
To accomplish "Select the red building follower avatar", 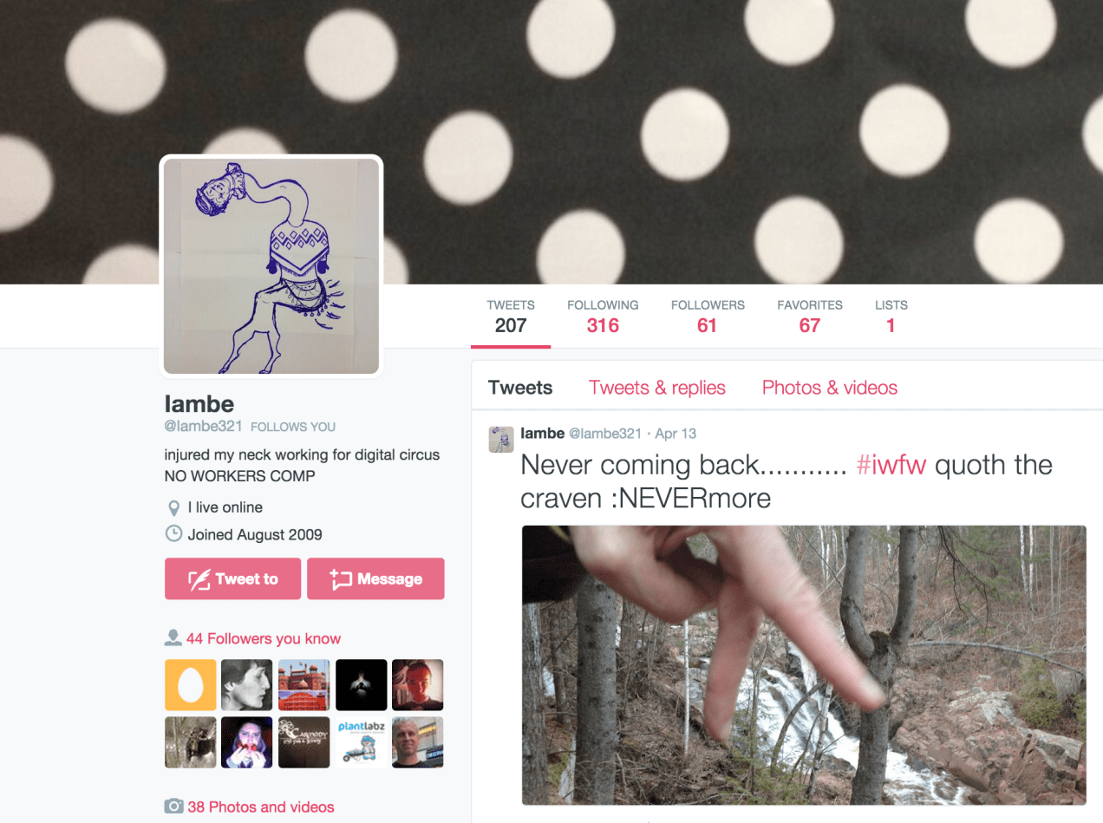I will click(x=303, y=685).
